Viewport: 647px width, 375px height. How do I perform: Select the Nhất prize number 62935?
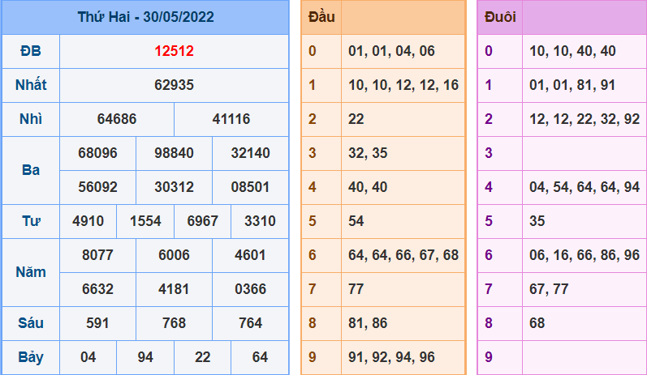174,85
